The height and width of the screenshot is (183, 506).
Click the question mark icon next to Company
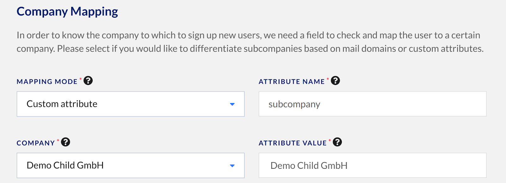(x=65, y=142)
